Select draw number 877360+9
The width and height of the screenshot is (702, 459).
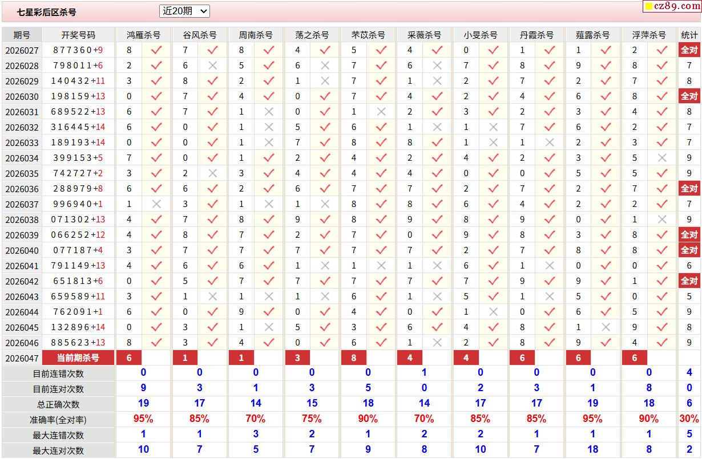[78, 50]
